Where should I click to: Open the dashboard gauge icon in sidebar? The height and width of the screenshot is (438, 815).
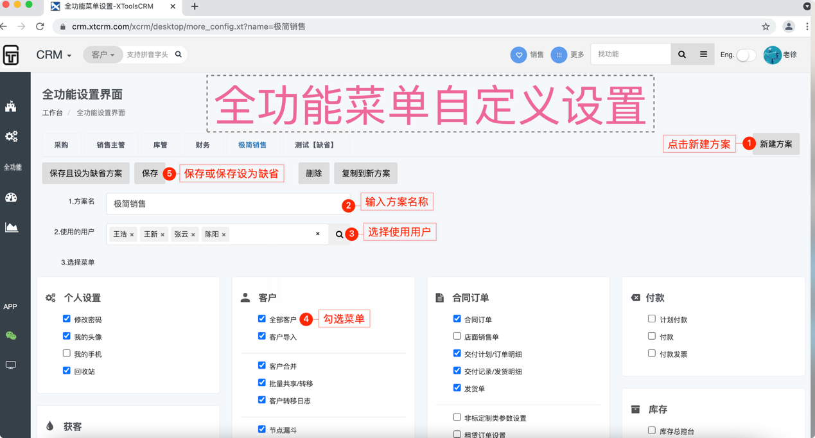11,197
